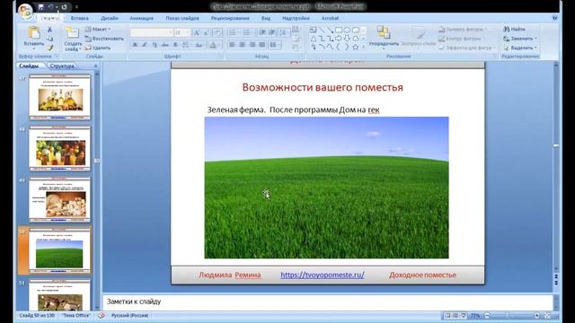Viewport: 575px width, 323px height.
Task: Select slide 48 thumbnail with bottles
Action: coord(60,148)
